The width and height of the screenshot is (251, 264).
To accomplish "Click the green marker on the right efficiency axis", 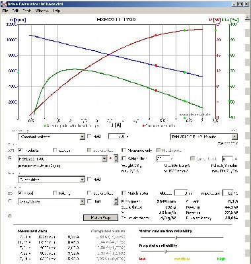I will (229, 101).
